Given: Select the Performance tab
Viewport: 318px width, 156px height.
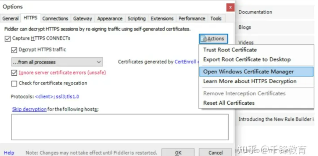Looking at the screenshot, I should 192,18.
